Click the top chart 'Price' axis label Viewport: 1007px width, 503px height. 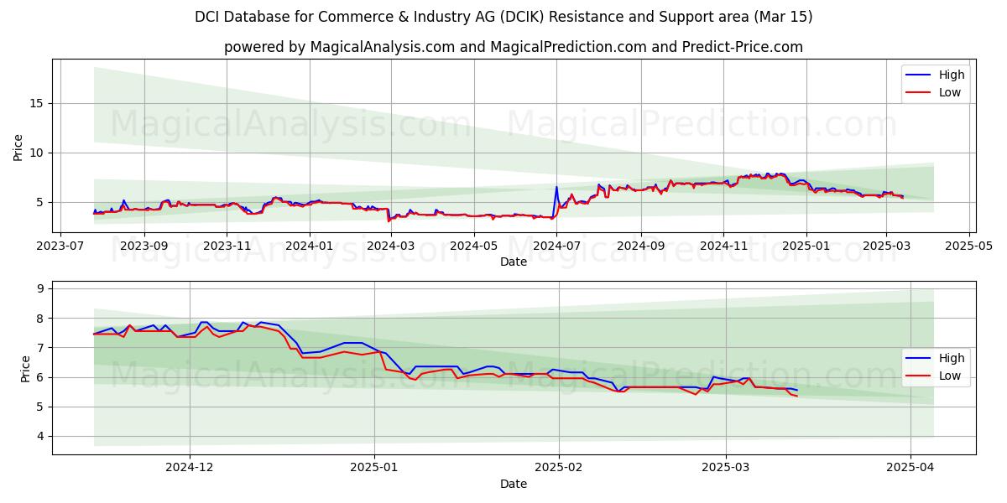[18, 146]
